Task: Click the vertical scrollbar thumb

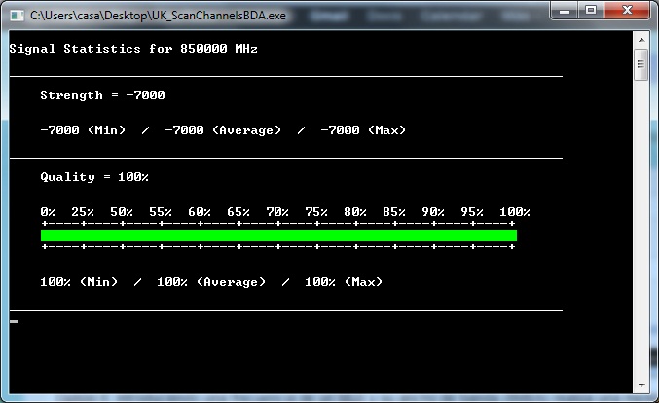Action: pyautogui.click(x=641, y=64)
